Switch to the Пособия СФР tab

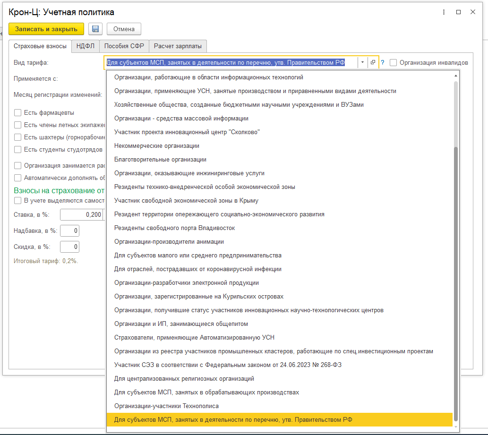coord(124,46)
